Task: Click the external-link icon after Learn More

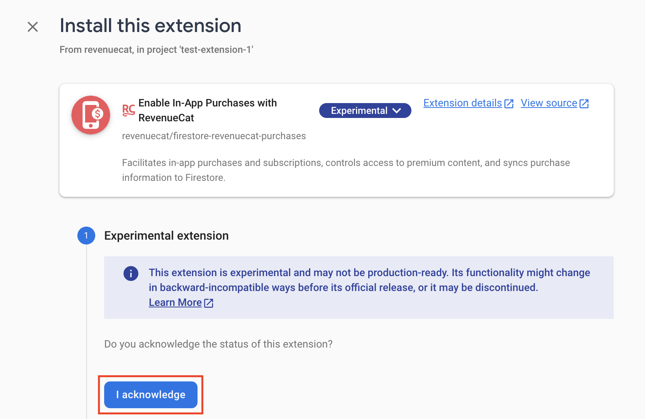Action: (x=209, y=303)
